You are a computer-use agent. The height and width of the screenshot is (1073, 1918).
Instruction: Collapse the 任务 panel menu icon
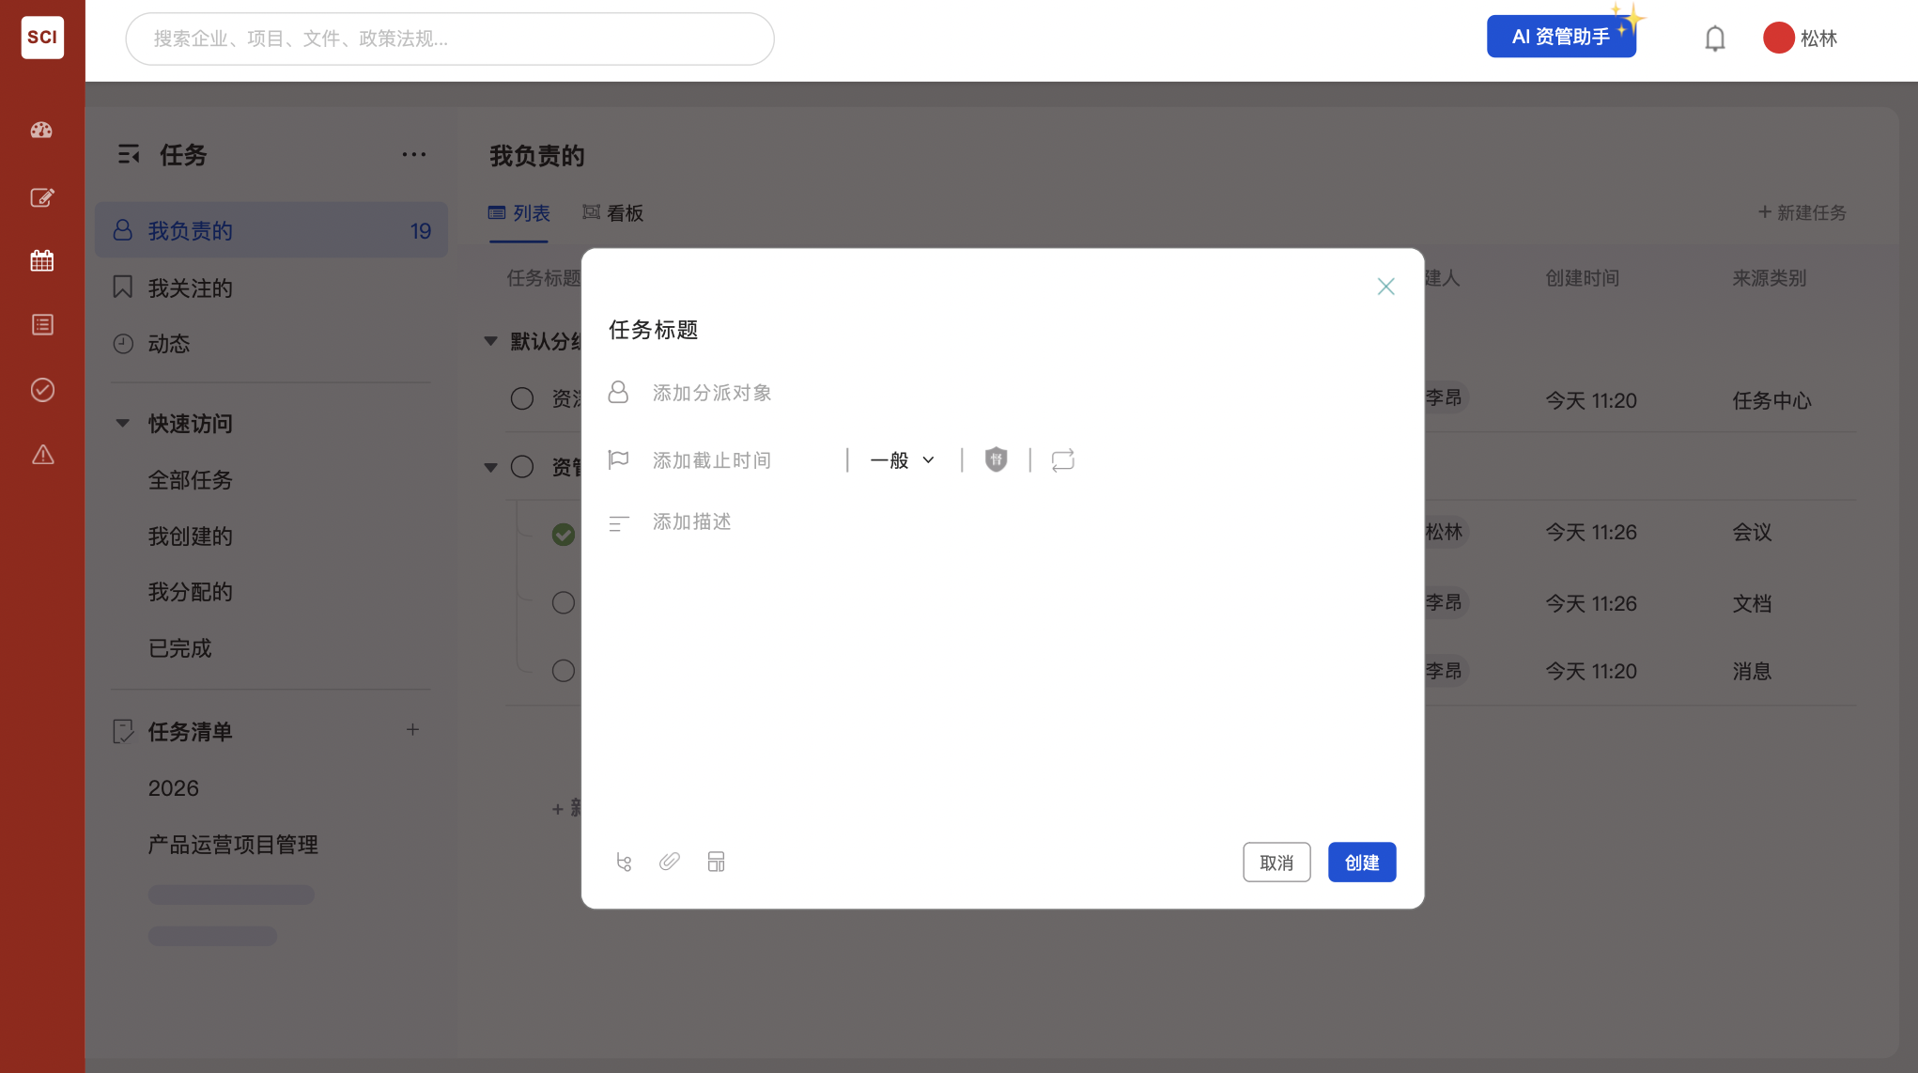129,155
